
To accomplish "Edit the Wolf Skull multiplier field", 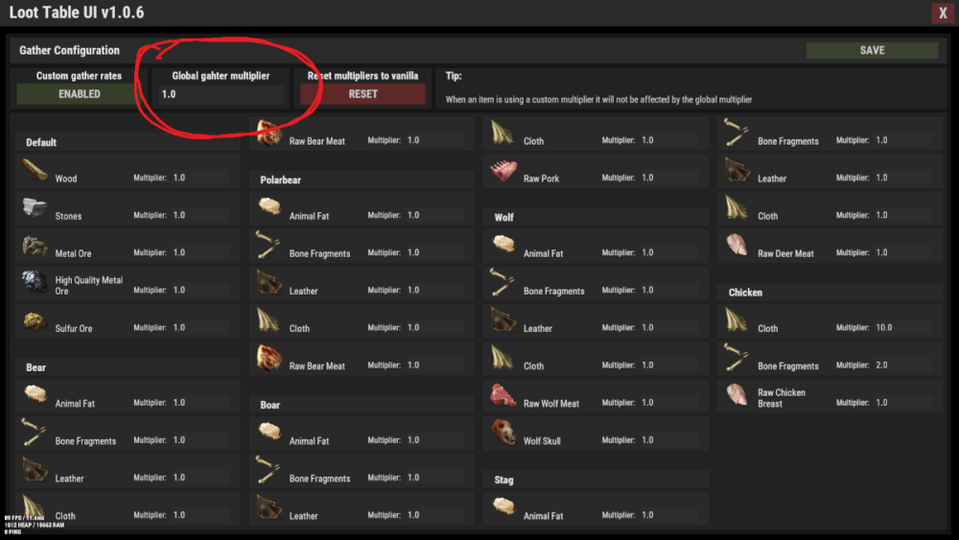I will [667, 440].
